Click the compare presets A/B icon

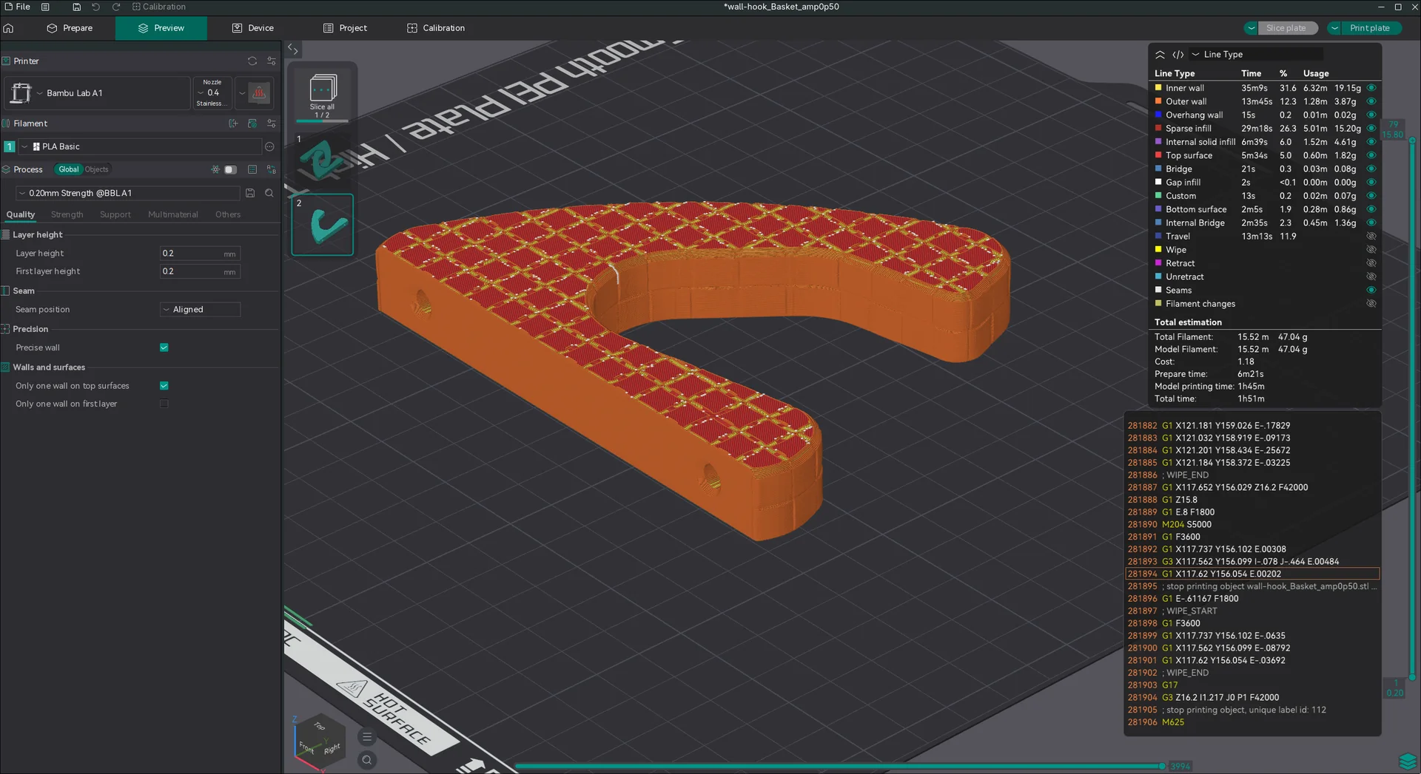coord(272,169)
